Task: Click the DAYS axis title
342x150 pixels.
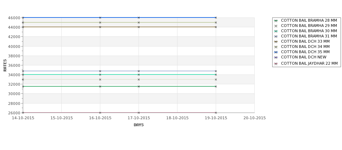Action: click(x=139, y=125)
